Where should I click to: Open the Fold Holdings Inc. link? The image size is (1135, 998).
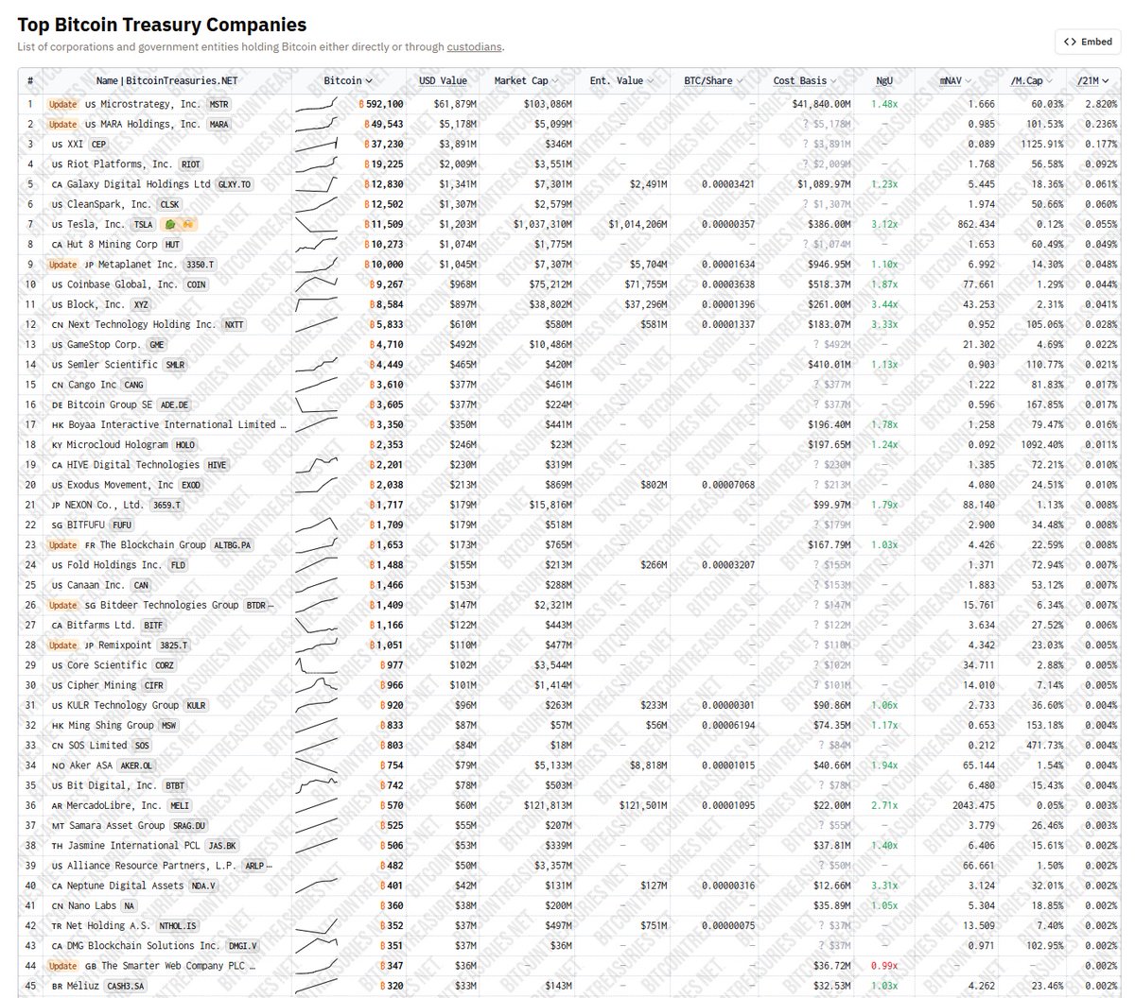114,565
